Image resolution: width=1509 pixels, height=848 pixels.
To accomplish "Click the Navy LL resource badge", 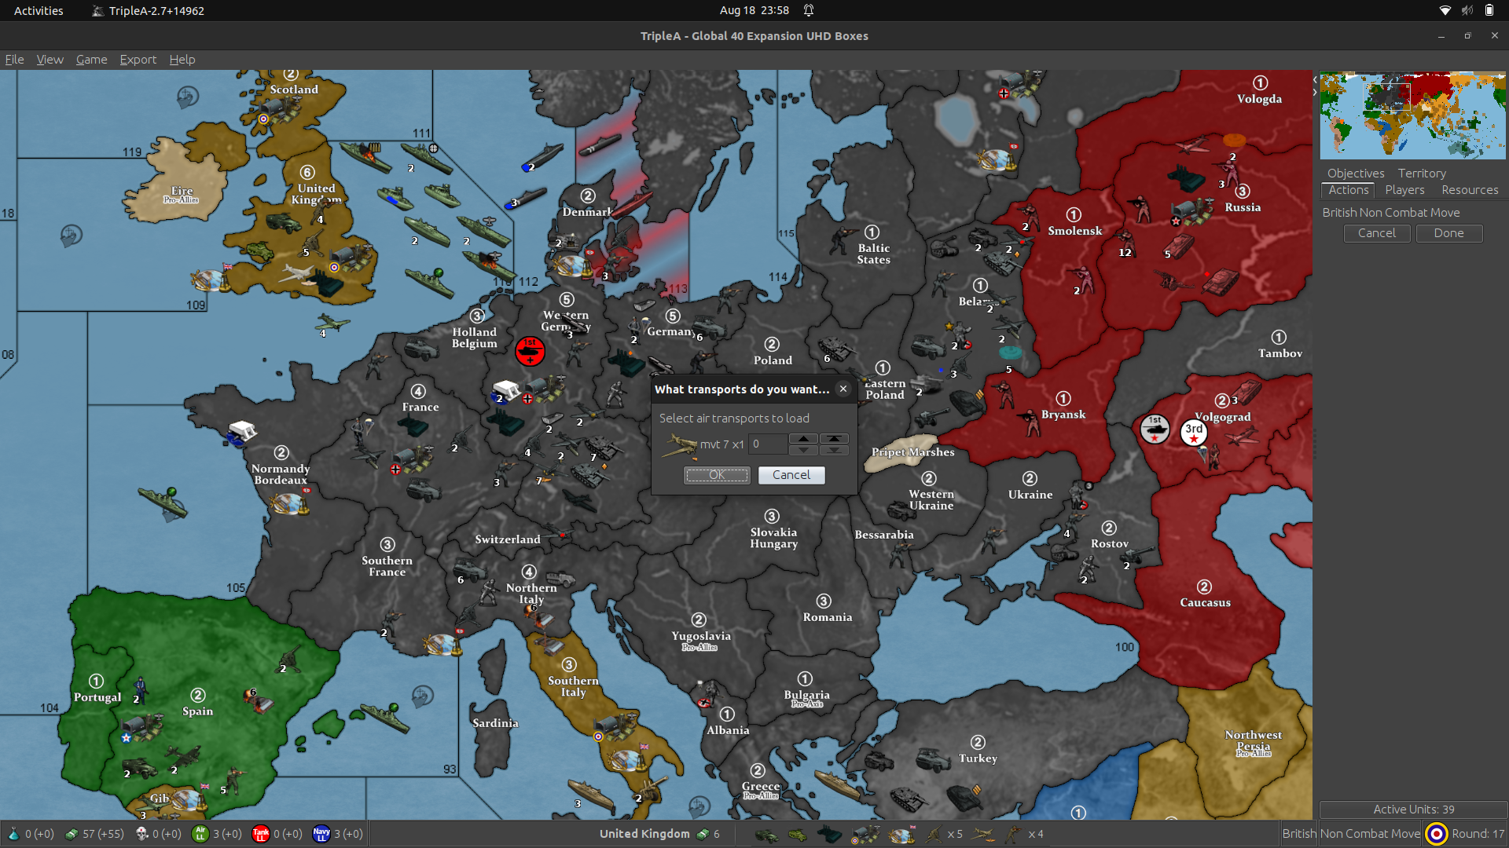I will (321, 834).
